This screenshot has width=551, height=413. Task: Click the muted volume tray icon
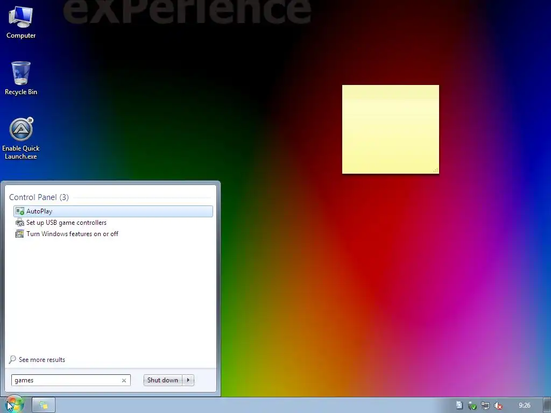(498, 405)
